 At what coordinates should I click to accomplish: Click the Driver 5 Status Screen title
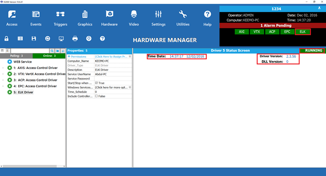(x=230, y=50)
